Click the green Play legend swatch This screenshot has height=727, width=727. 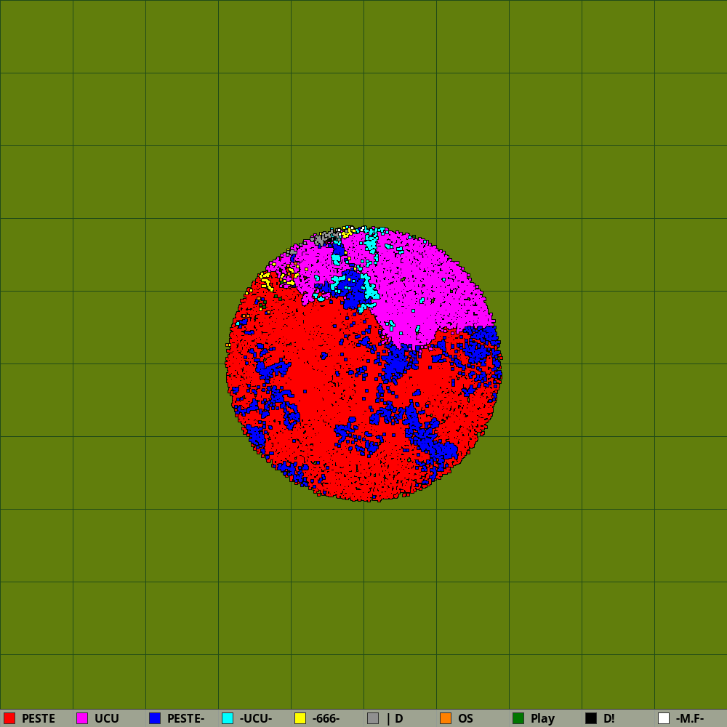pyautogui.click(x=518, y=718)
